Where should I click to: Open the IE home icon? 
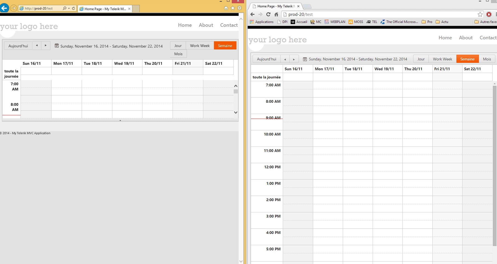tap(226, 8)
